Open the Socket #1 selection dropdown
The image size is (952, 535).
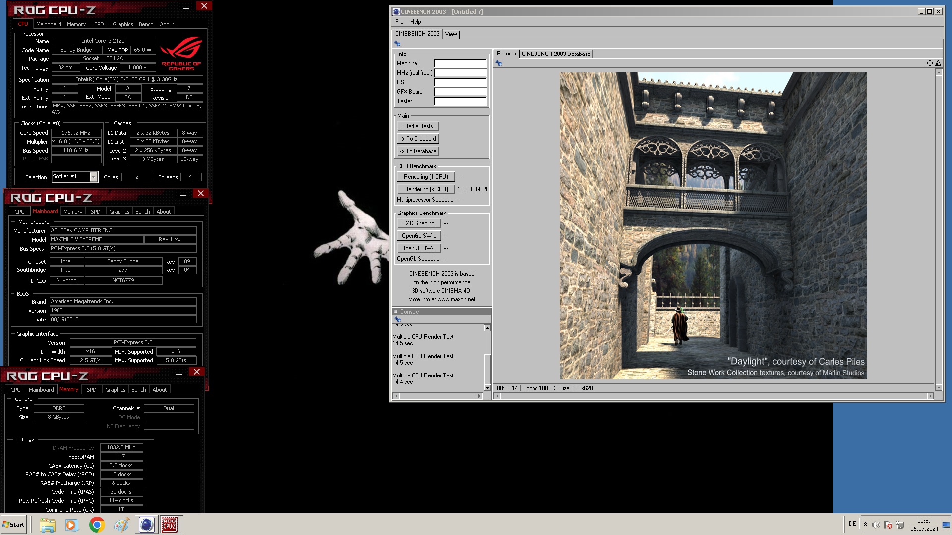[93, 177]
